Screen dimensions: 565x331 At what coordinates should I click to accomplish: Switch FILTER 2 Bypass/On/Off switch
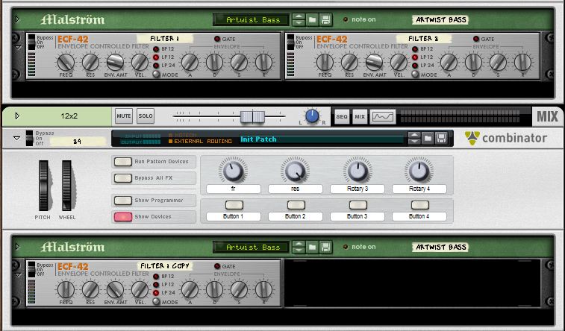291,42
